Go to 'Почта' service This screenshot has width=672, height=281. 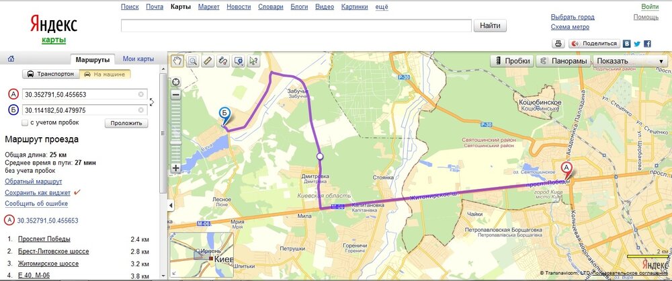click(155, 7)
